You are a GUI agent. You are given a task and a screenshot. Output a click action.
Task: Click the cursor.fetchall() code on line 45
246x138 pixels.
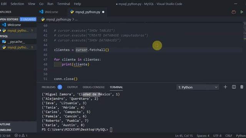pos(92,50)
